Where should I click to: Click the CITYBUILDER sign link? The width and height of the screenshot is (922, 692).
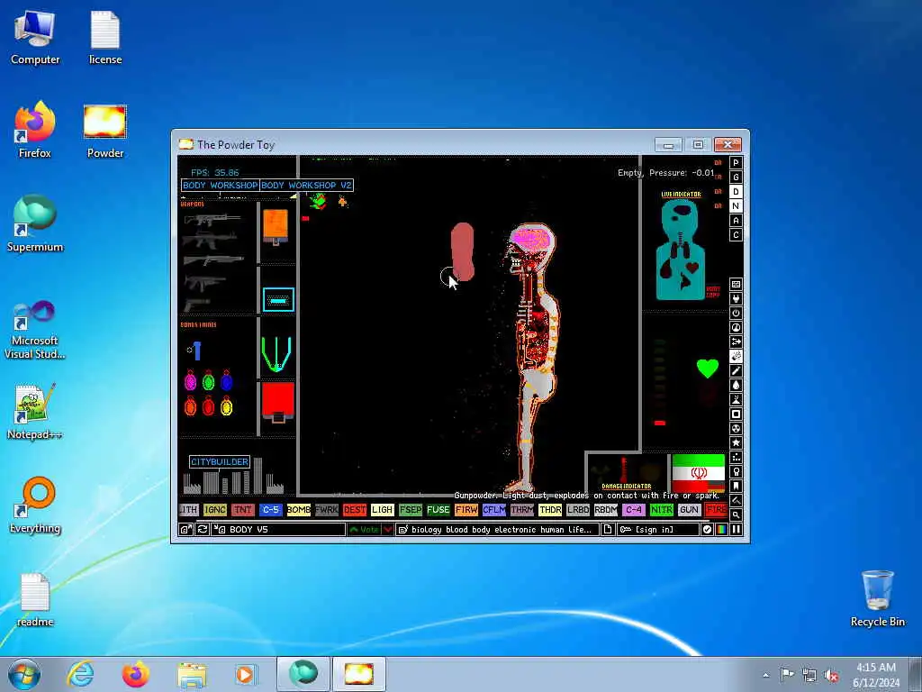pos(220,462)
